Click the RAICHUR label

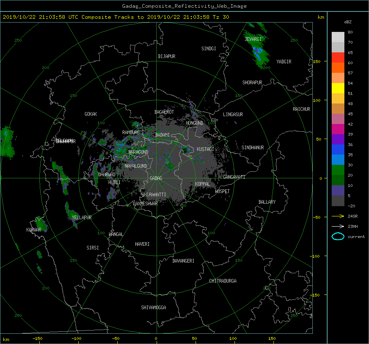301,109
